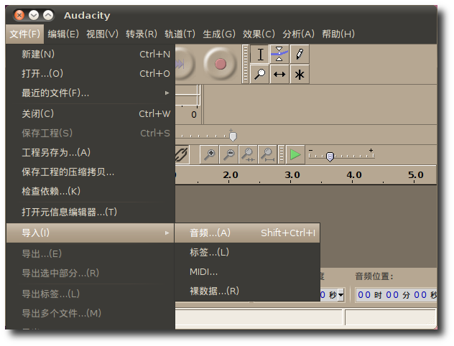Click the 导出选中部分...(R) entry
Viewport: 454px width, 346px height.
[91, 273]
